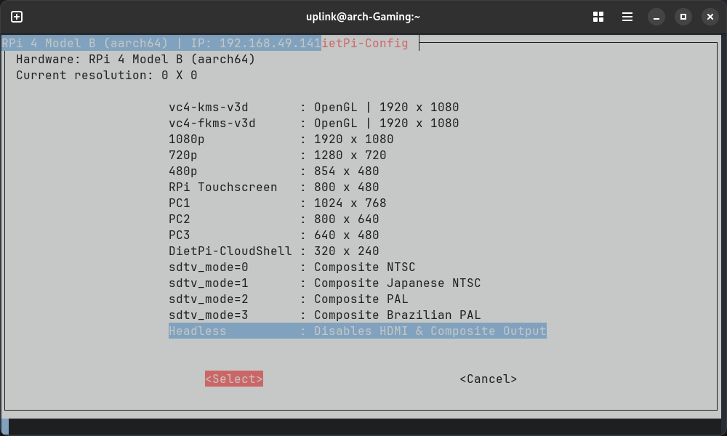Minimize the terminal window
727x436 pixels.
[657, 17]
